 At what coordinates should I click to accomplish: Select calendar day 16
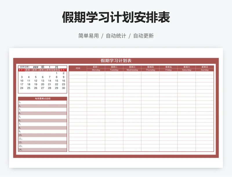click(64, 81)
